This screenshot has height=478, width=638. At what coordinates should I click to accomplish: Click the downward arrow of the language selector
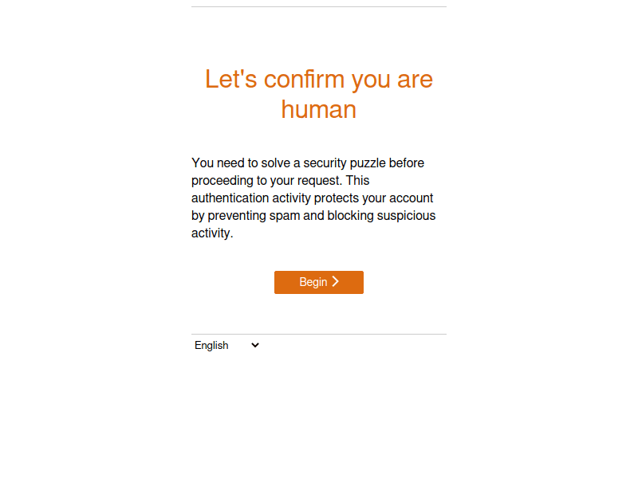tap(253, 345)
